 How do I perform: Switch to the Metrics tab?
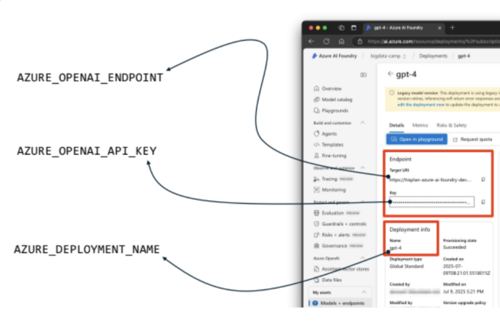[420, 125]
